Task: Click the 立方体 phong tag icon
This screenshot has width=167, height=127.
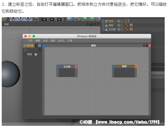Action: 127,29
